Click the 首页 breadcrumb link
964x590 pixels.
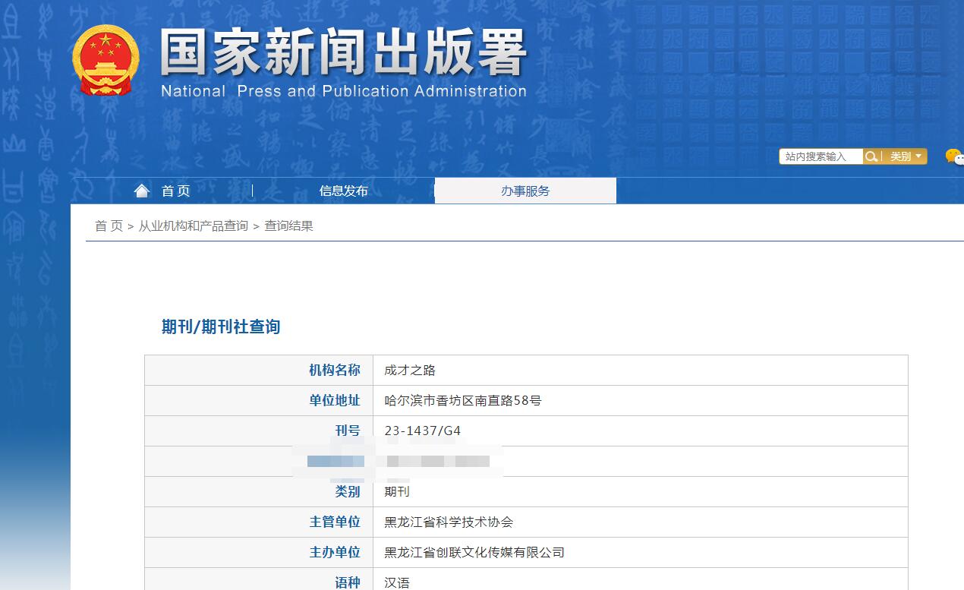pyautogui.click(x=107, y=225)
